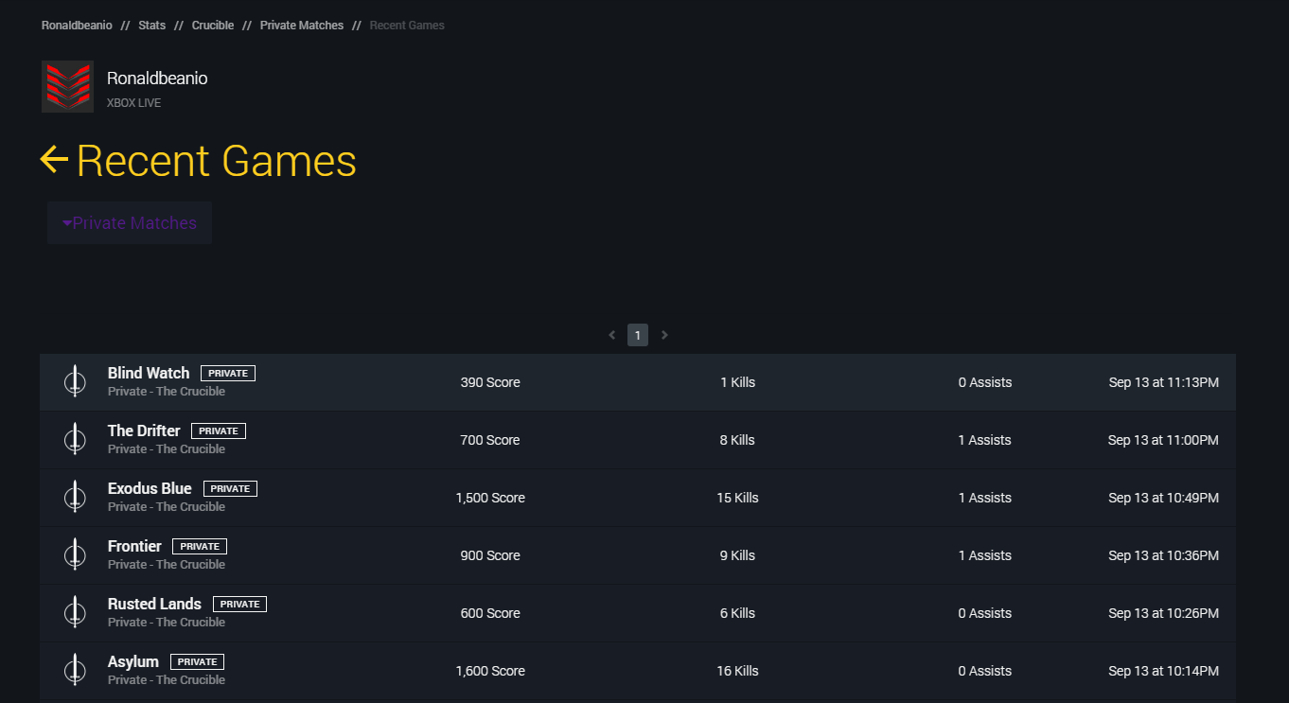Screen dimensions: 1289x703
Task: Click Assists value in Frontier row
Action: pyautogui.click(x=985, y=555)
